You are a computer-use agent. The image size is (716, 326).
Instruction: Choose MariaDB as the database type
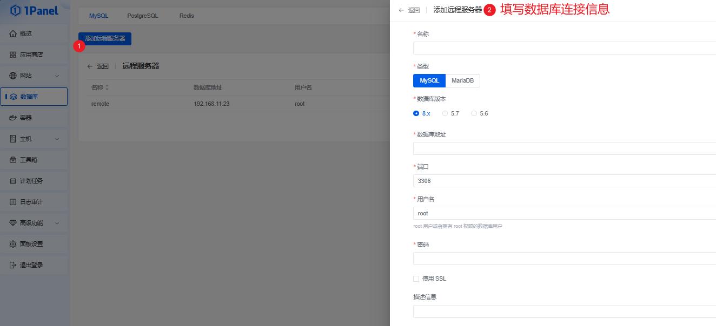(462, 80)
